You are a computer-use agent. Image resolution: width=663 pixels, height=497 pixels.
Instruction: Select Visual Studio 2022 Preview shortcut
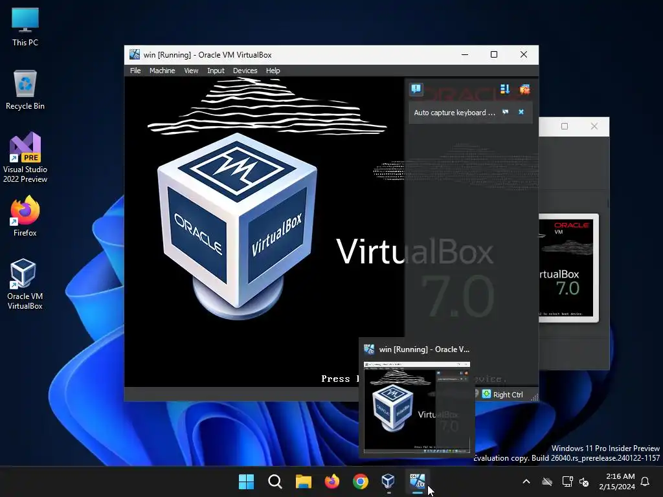(x=25, y=158)
